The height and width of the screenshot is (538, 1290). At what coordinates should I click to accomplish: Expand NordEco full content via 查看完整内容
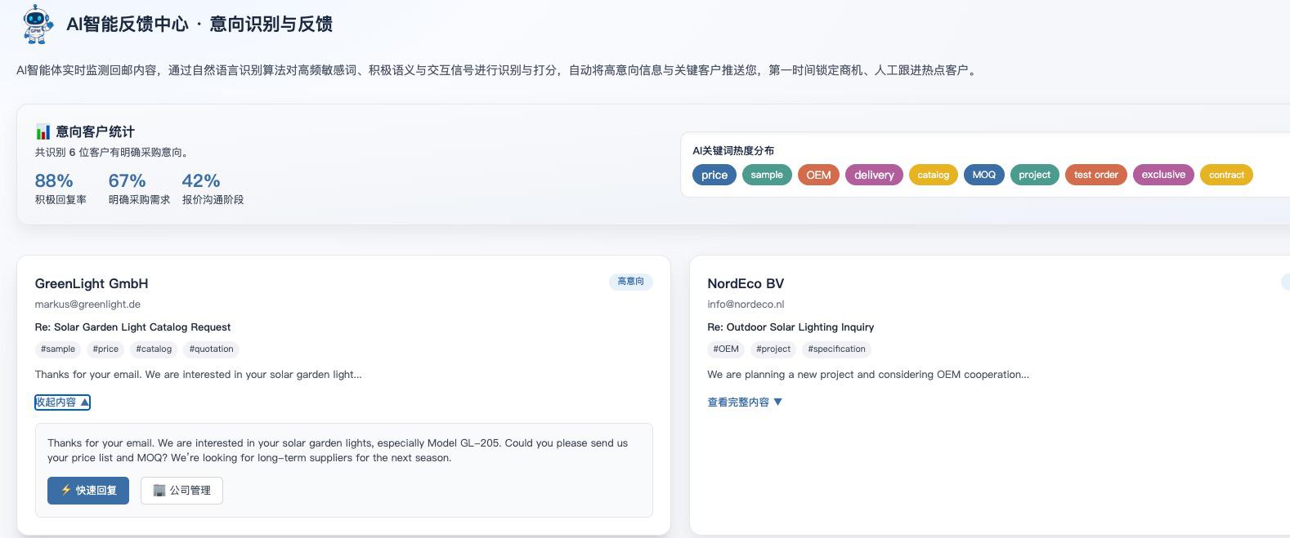[x=744, y=402]
